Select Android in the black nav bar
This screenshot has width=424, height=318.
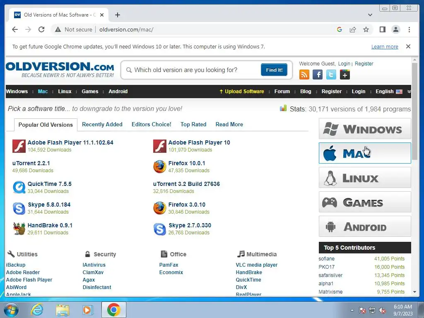[x=118, y=92]
